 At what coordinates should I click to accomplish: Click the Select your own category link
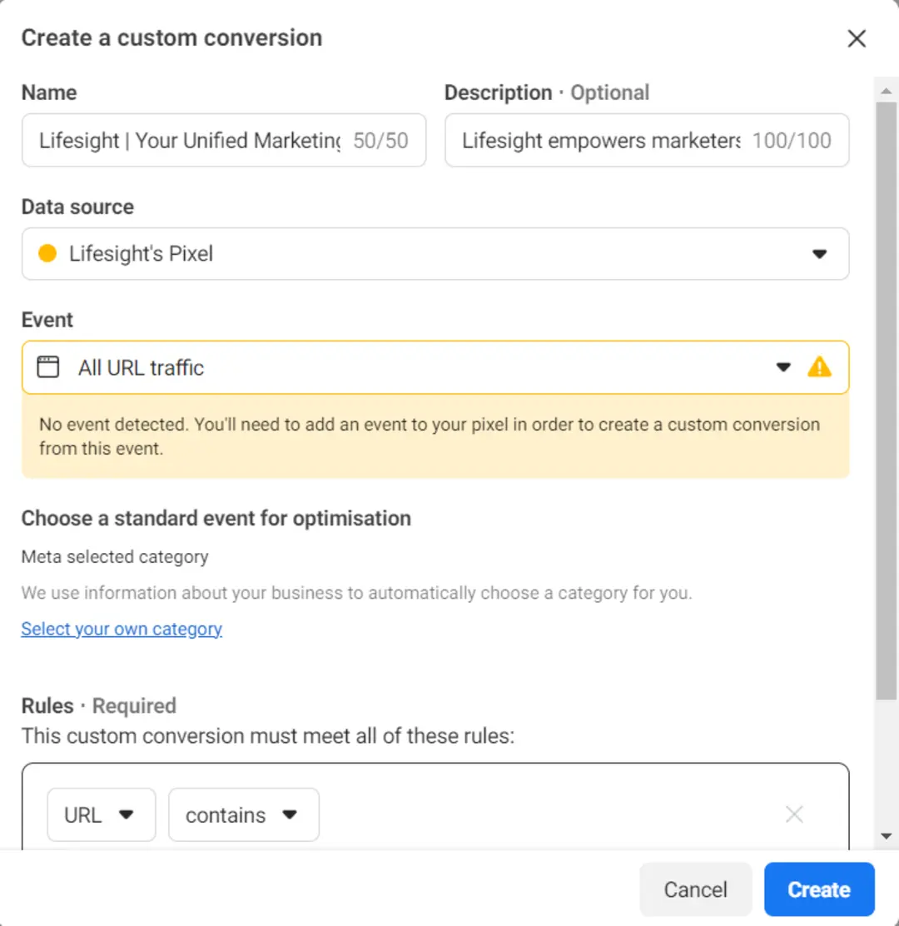pos(122,629)
